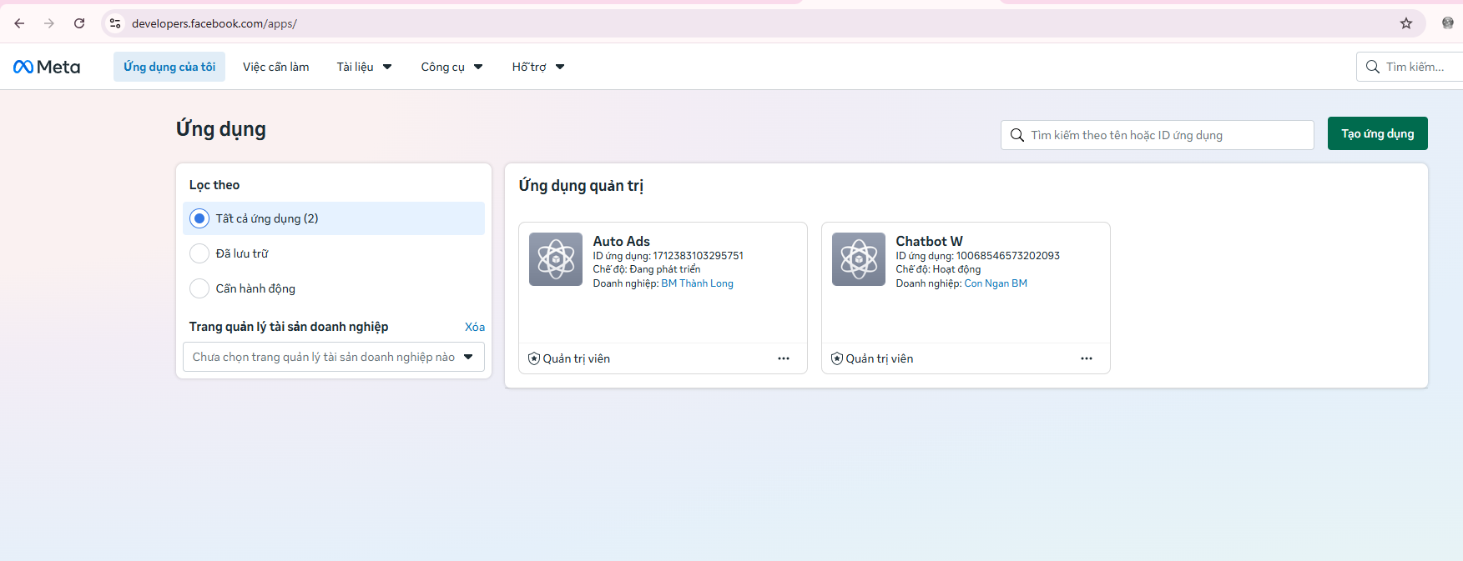Open the Công cụ dropdown menu
1463x561 pixels.
point(452,67)
